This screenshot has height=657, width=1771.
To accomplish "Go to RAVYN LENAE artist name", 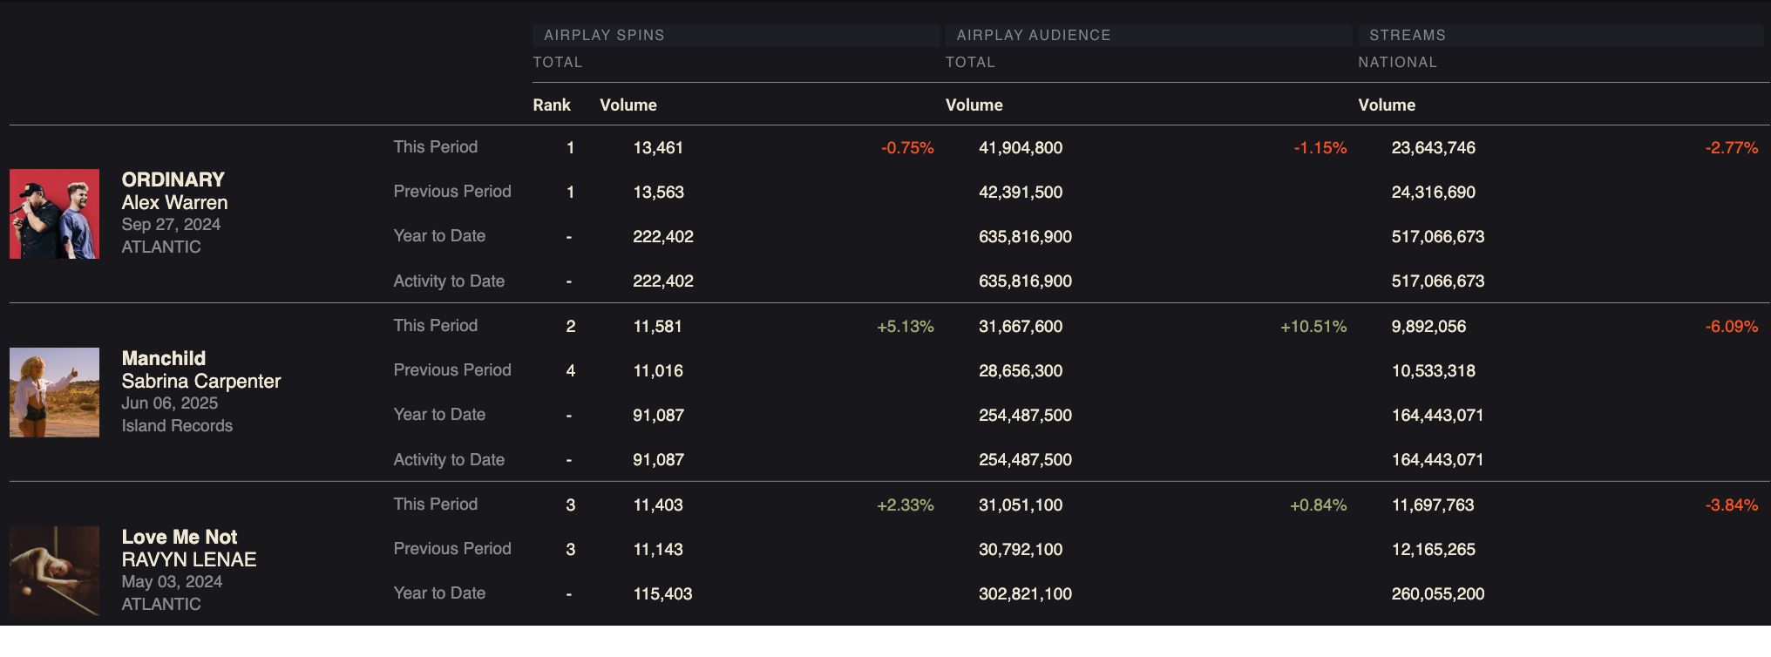I will tap(188, 559).
